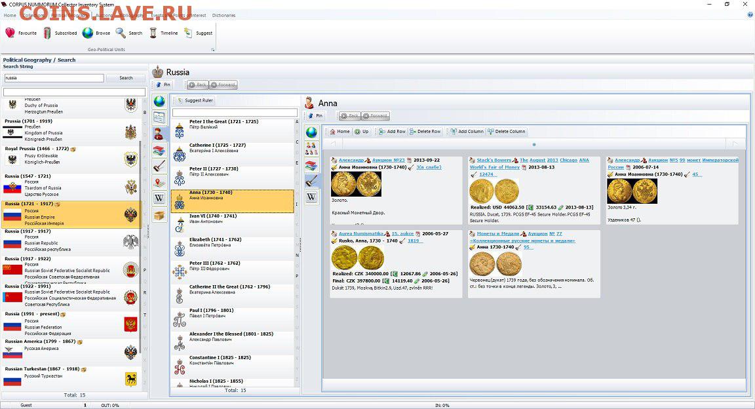Select ruler Paul I (1796 - 1801)
The height and width of the screenshot is (409, 755).
click(x=233, y=319)
